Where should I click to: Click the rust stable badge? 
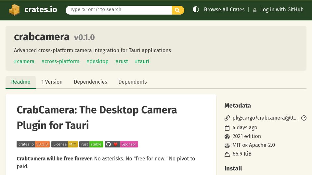coord(91,144)
